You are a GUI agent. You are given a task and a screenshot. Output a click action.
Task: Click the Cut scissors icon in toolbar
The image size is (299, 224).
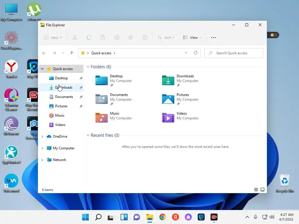74,38
